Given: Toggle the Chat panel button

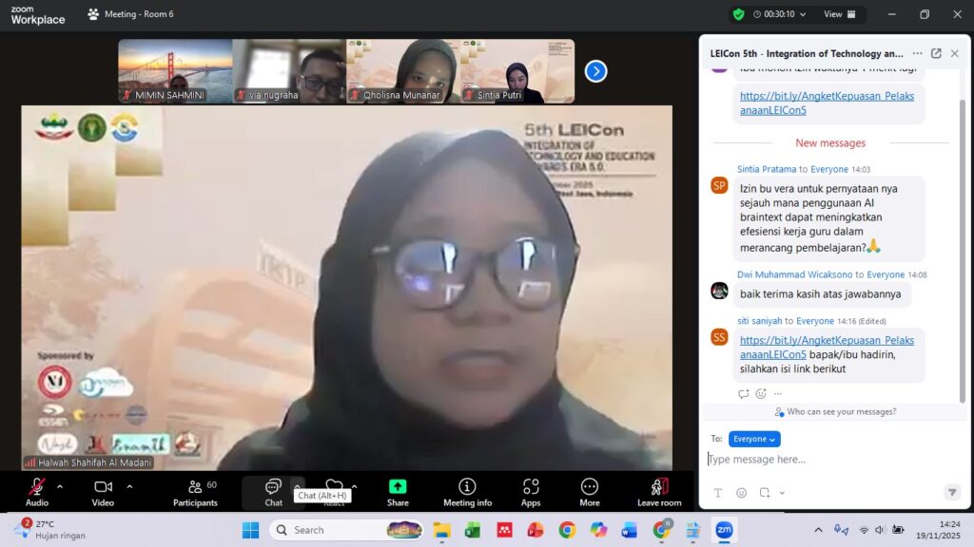Looking at the screenshot, I should (273, 491).
